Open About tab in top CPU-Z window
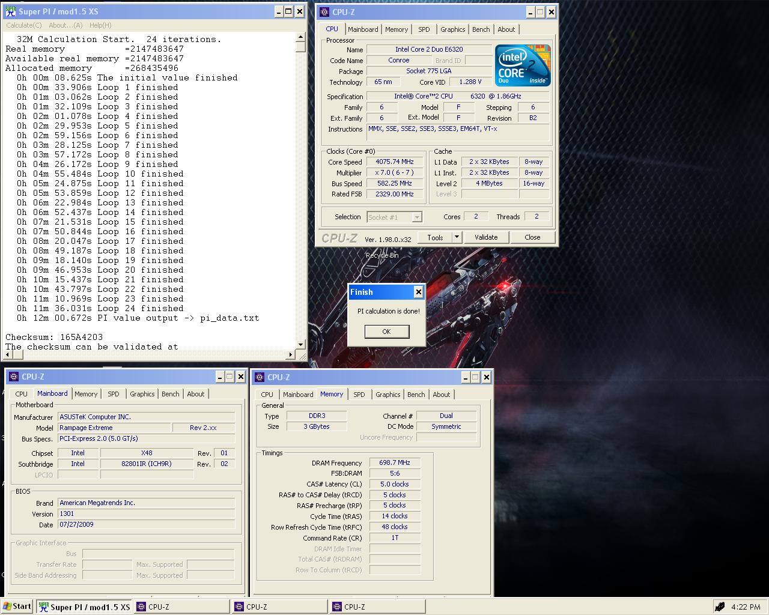 pyautogui.click(x=506, y=29)
